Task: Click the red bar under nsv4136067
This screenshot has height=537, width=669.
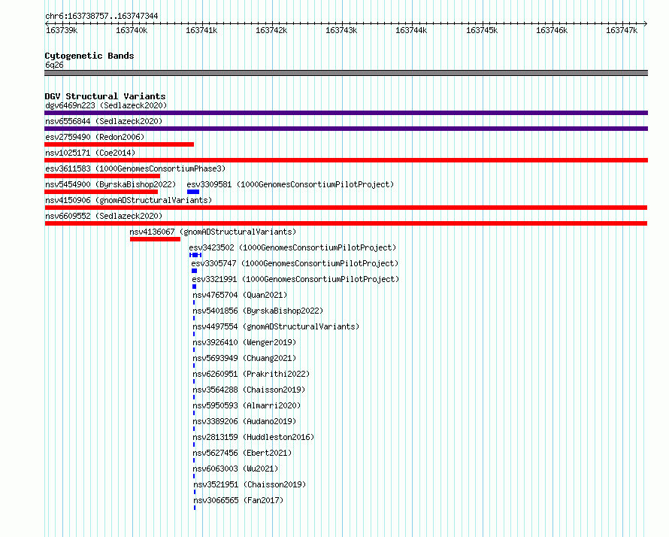Action: [x=156, y=239]
